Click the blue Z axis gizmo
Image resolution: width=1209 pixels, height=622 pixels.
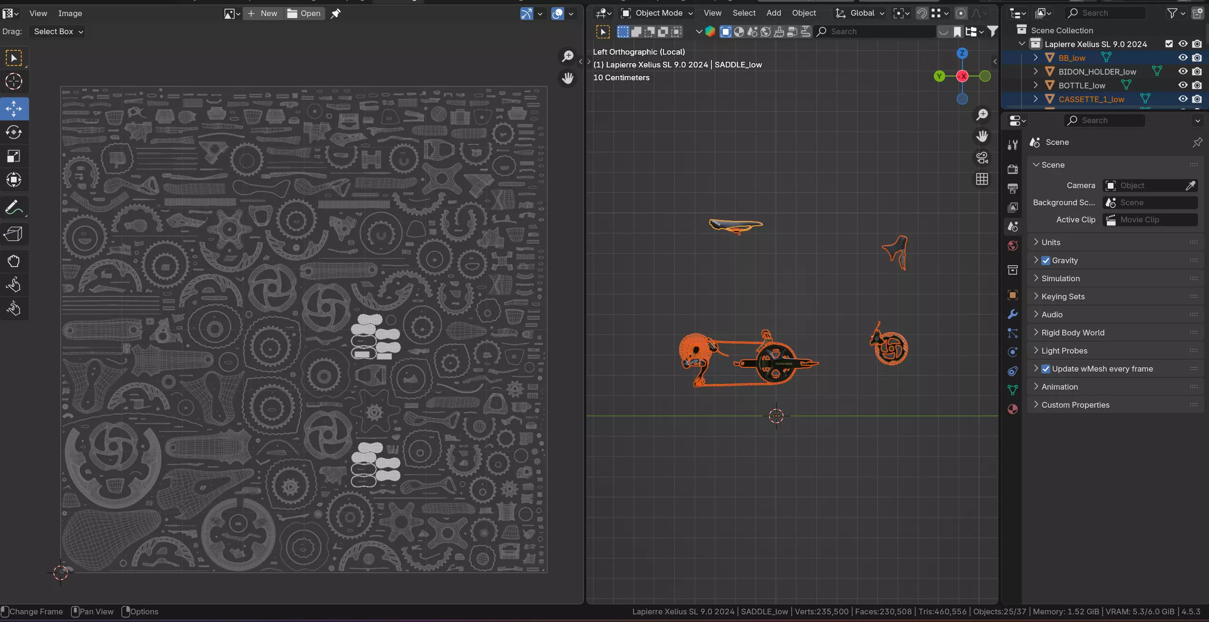point(962,53)
